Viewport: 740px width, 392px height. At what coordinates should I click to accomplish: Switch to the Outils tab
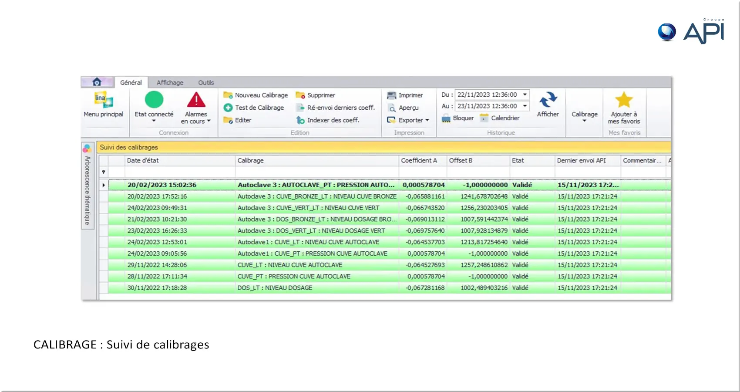[206, 82]
